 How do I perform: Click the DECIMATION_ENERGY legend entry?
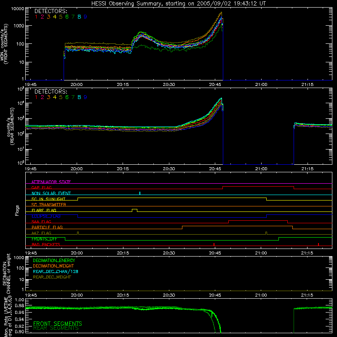point(54,260)
